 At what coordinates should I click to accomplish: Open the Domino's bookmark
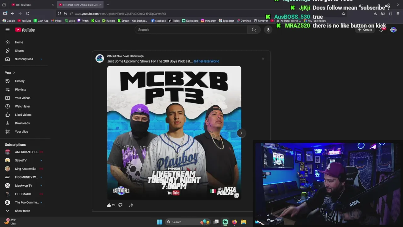(244, 21)
